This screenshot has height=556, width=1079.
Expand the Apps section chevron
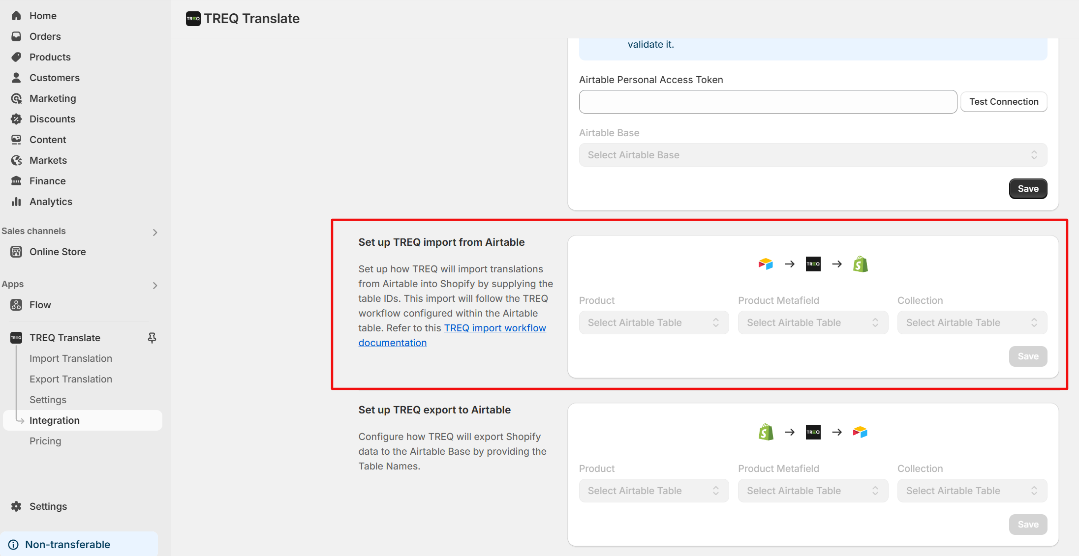pos(155,285)
